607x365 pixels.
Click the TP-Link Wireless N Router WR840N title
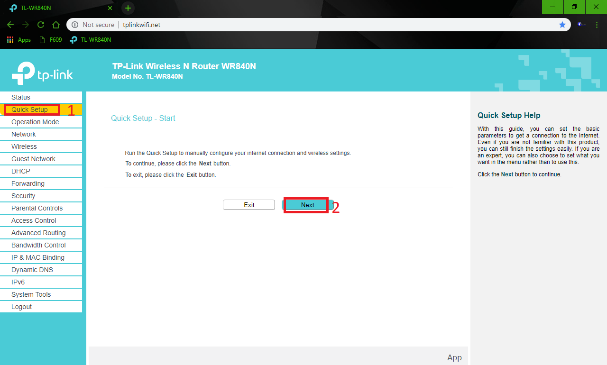click(x=184, y=66)
